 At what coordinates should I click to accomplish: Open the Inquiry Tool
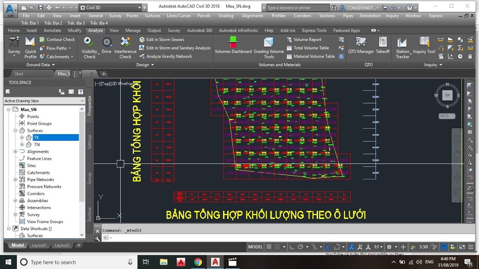click(x=424, y=45)
